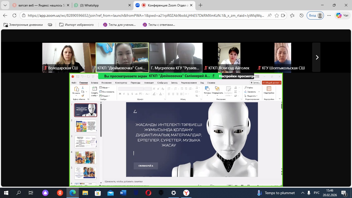Open the Edge favorites list icon
This screenshot has height=198, width=352.
(x=292, y=15)
